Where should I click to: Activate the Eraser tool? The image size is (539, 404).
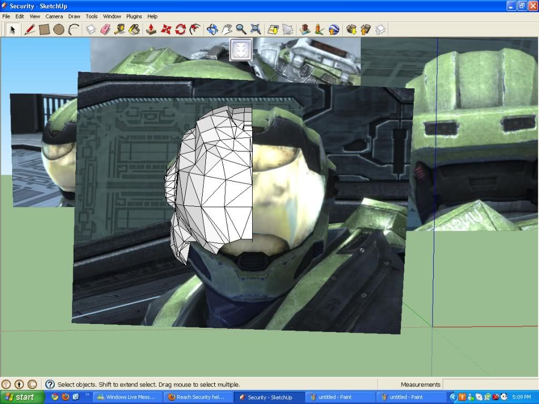coord(105,29)
